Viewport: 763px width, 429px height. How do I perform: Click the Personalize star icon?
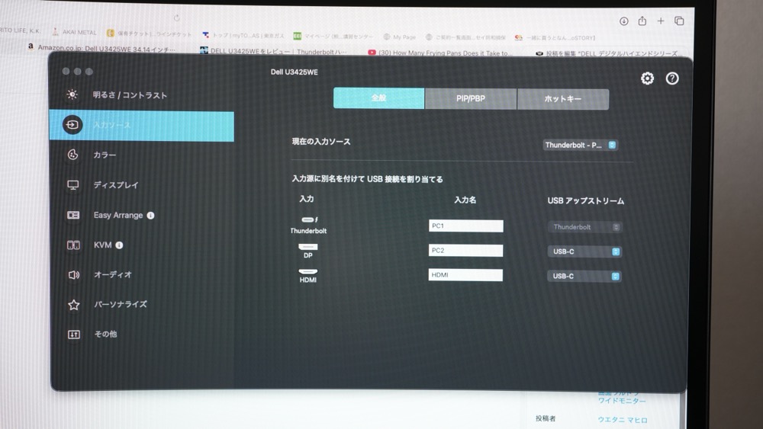coord(73,305)
